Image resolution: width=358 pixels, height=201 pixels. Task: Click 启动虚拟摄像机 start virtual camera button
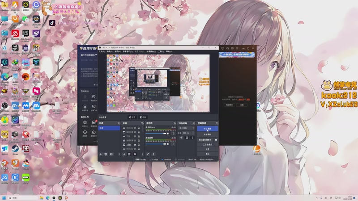coord(205,140)
